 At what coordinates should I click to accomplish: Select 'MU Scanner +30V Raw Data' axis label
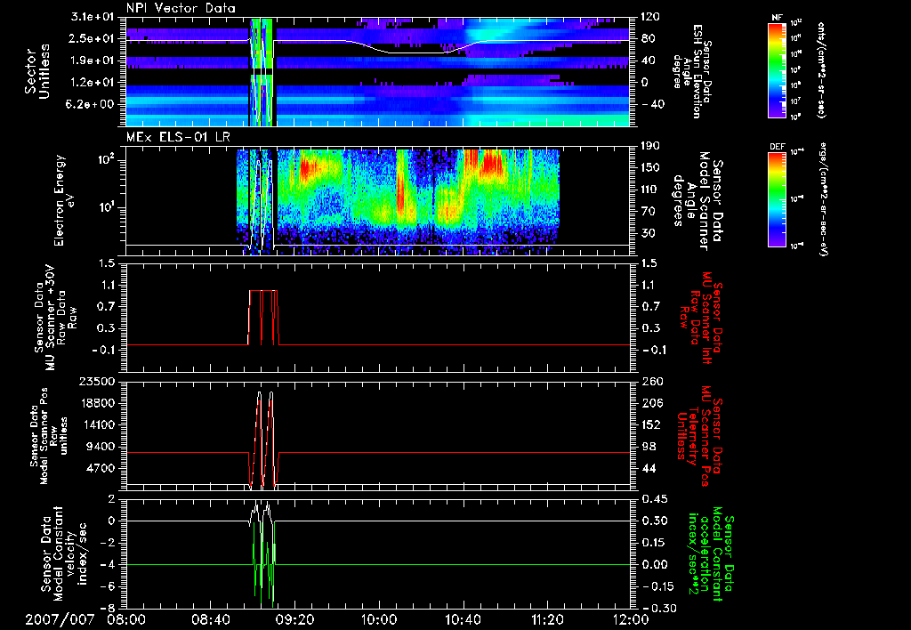55,318
